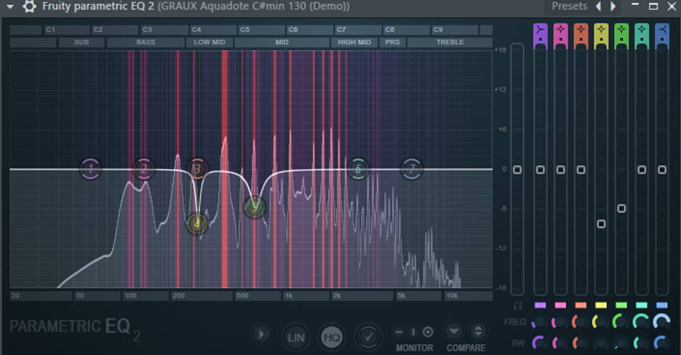Click band 1 purple FREQ knob

(539, 322)
